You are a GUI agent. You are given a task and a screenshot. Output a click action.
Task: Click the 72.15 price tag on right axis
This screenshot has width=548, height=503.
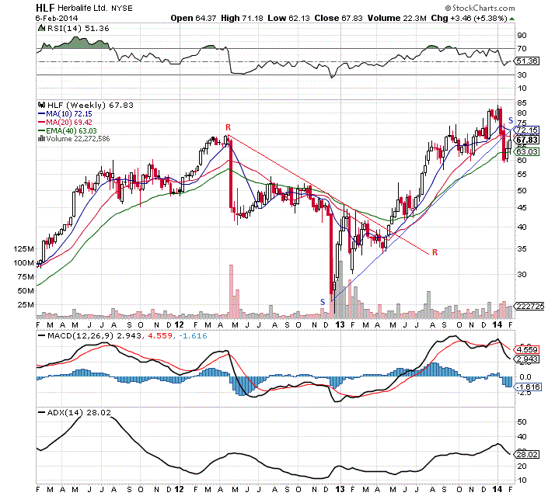point(526,130)
